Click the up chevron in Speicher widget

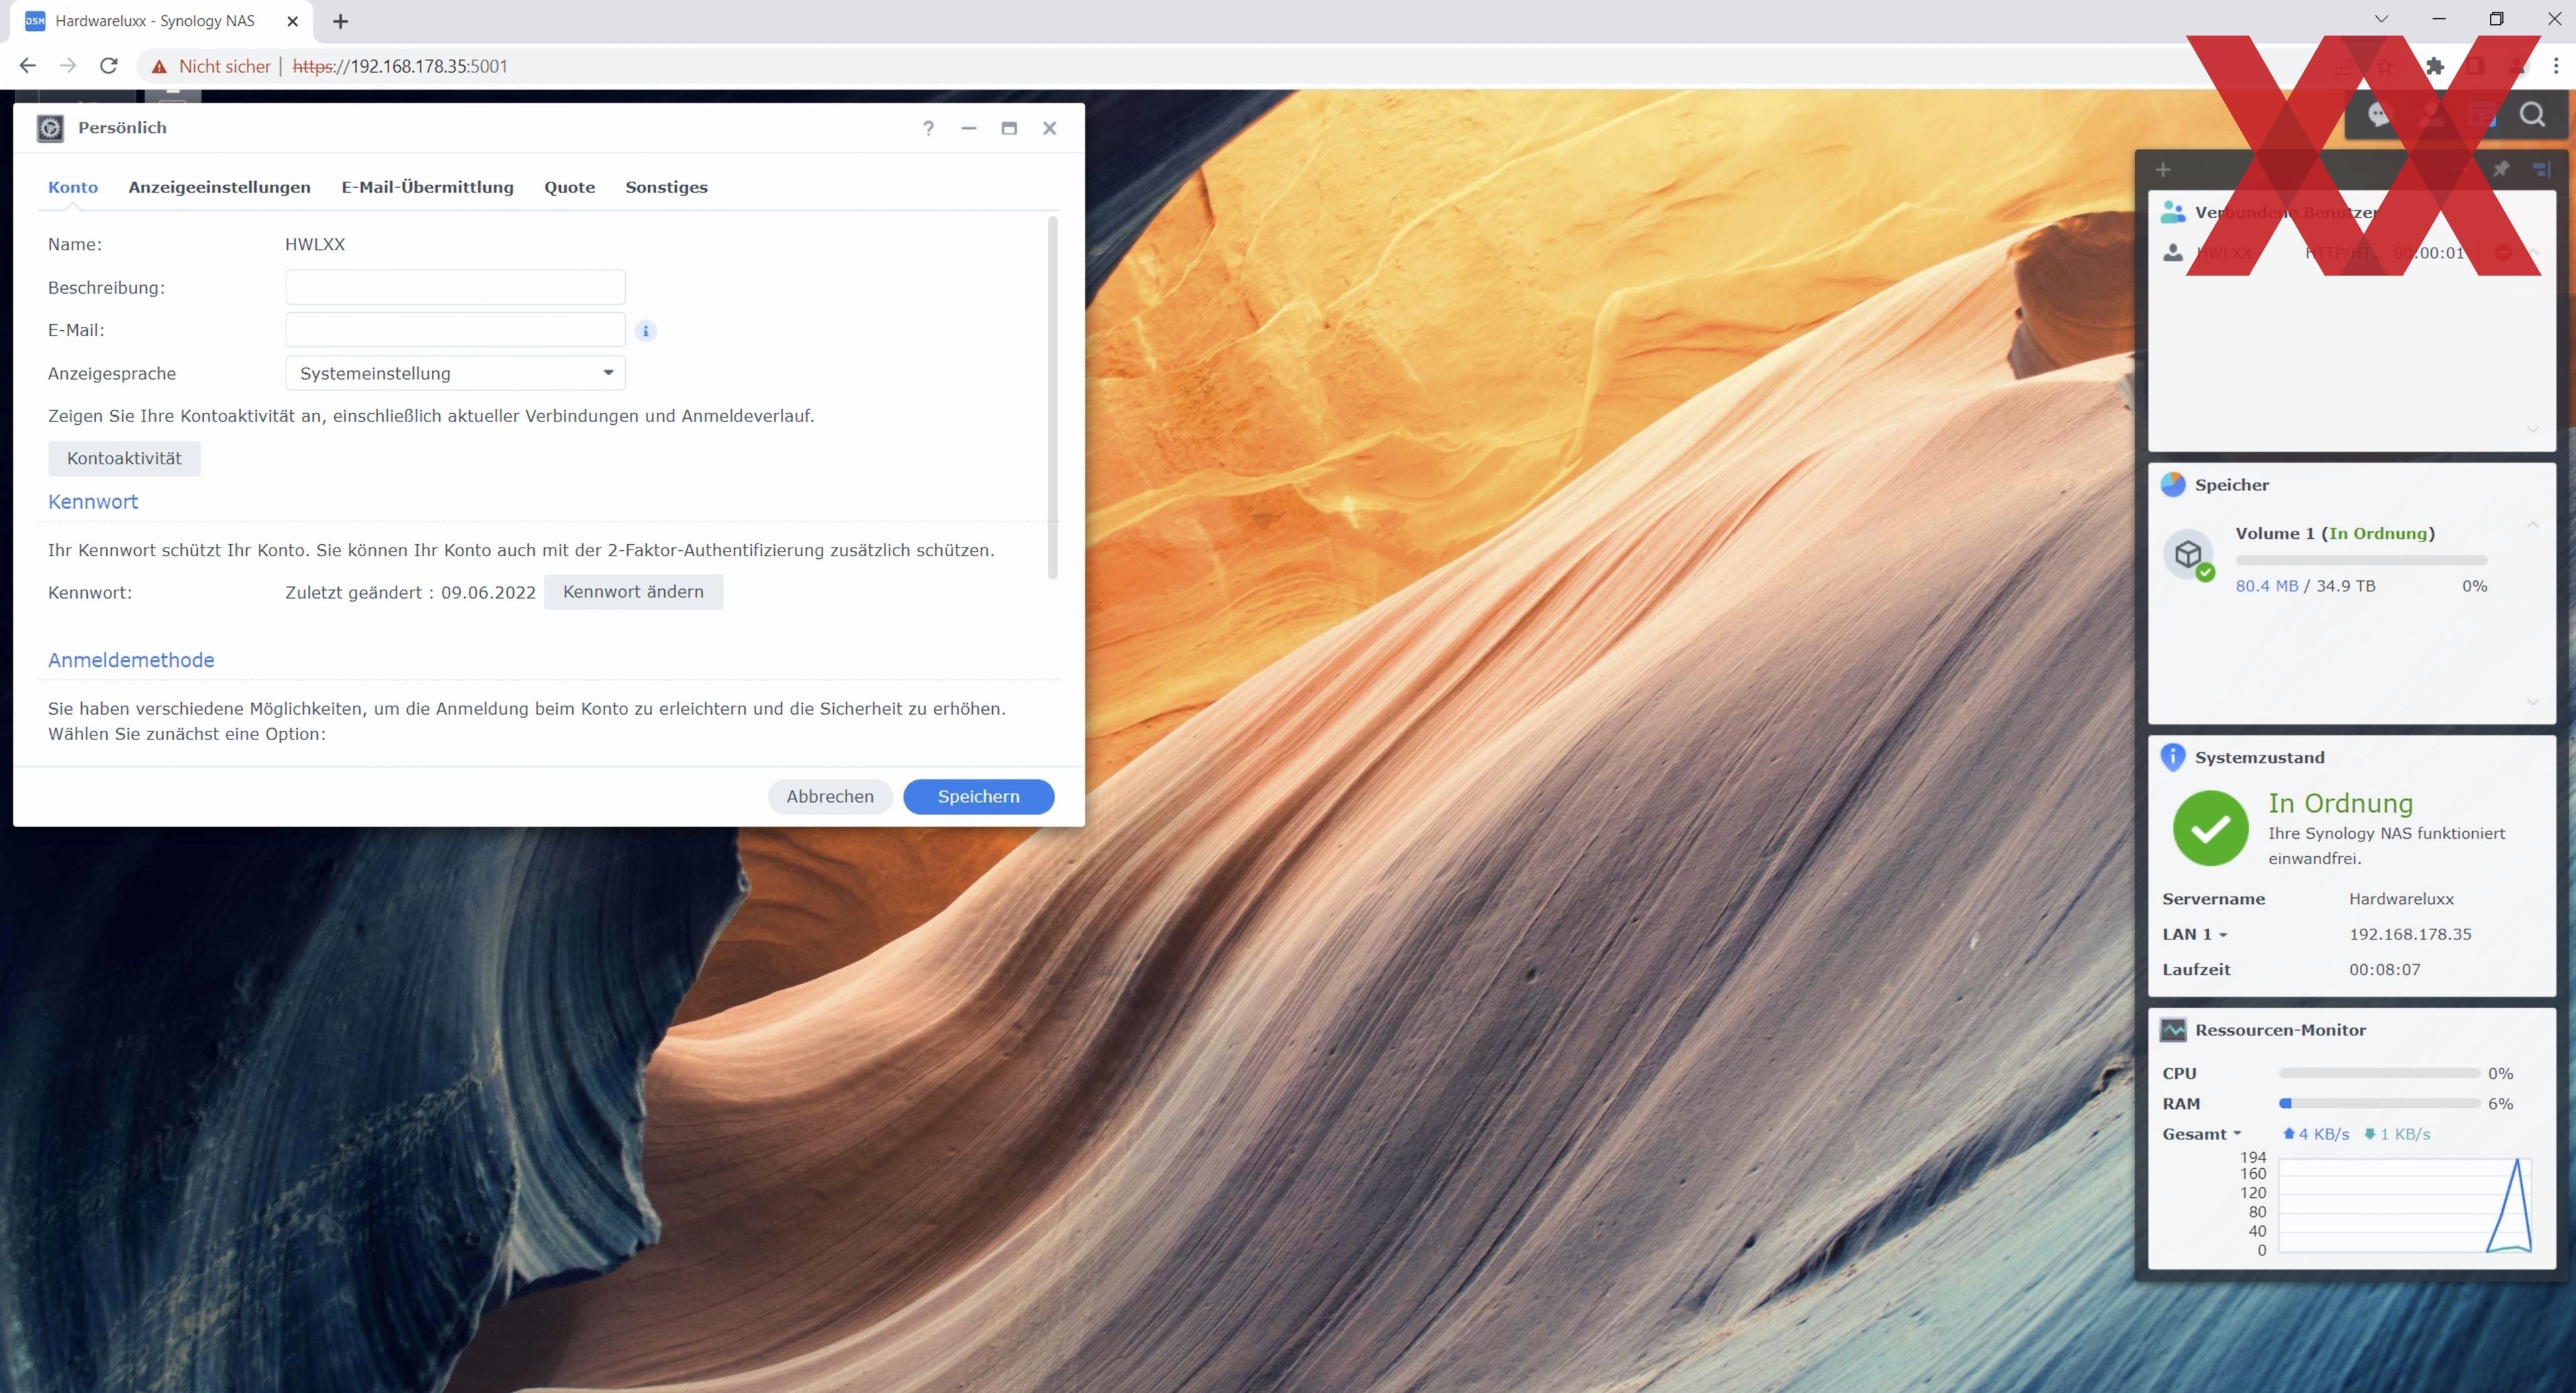point(2533,524)
